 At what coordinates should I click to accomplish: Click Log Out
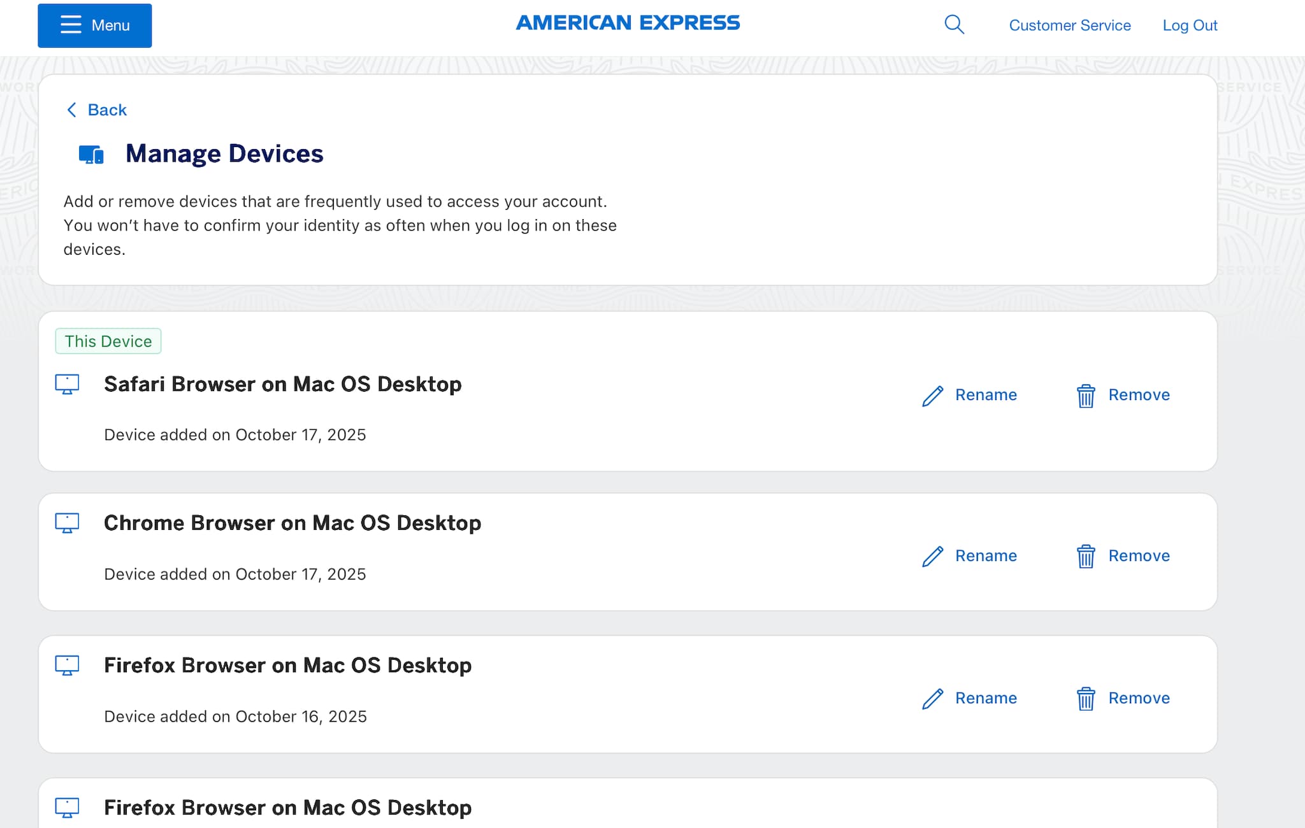point(1190,25)
